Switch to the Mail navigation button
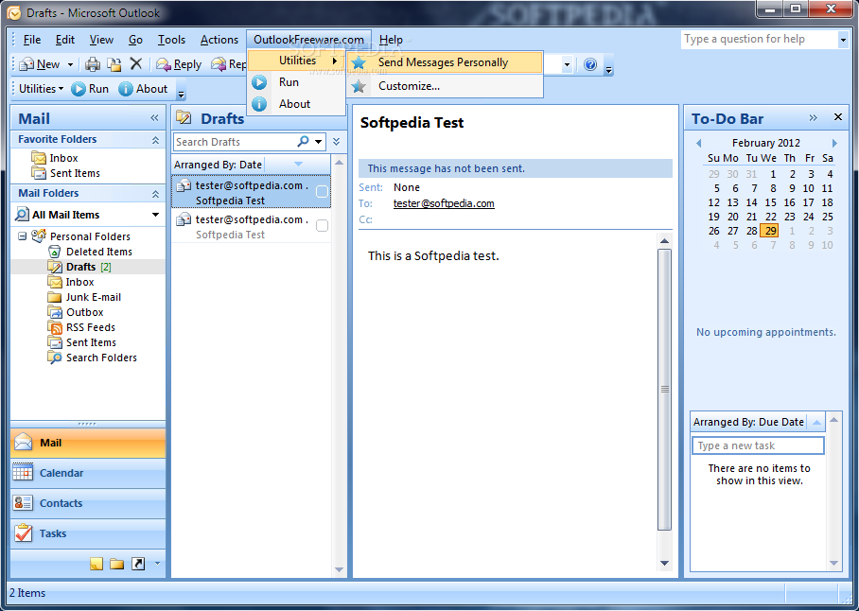 [88, 443]
